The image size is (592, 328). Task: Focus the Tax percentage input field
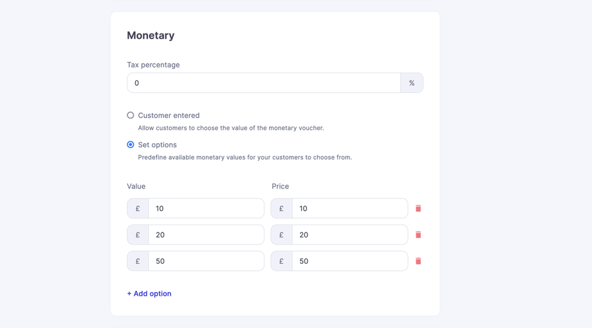264,83
